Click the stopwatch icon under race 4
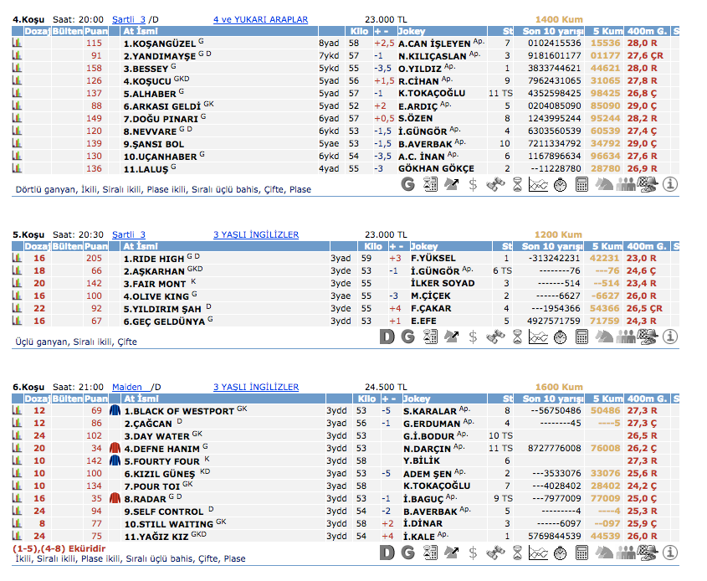This screenshot has width=707, height=581. tap(560, 185)
